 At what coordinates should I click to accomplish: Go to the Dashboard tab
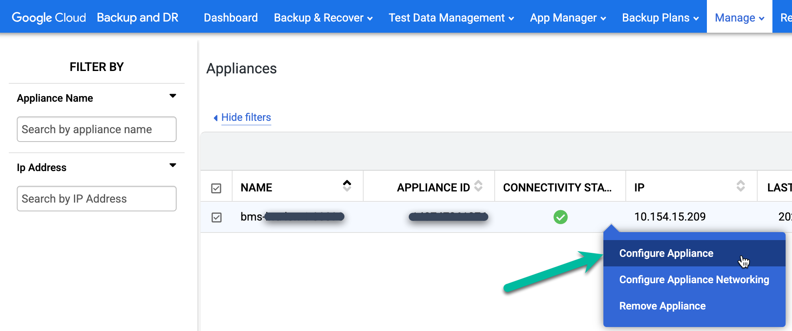(x=231, y=18)
